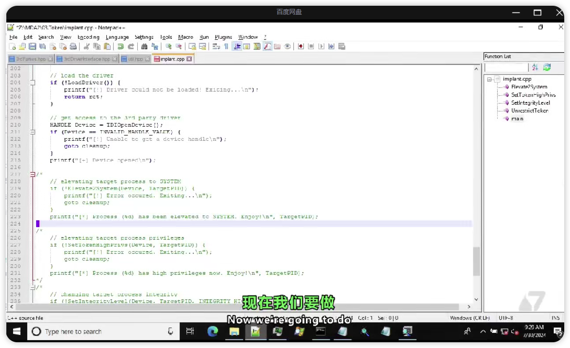Viewport: 570px width, 348px height.
Task: Toggle word wrap in the toolbar
Action: coord(215,46)
